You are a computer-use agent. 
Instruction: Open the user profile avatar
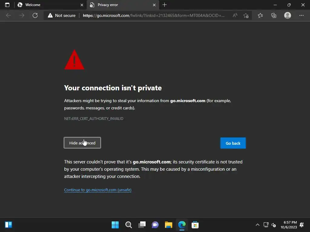click(x=288, y=15)
